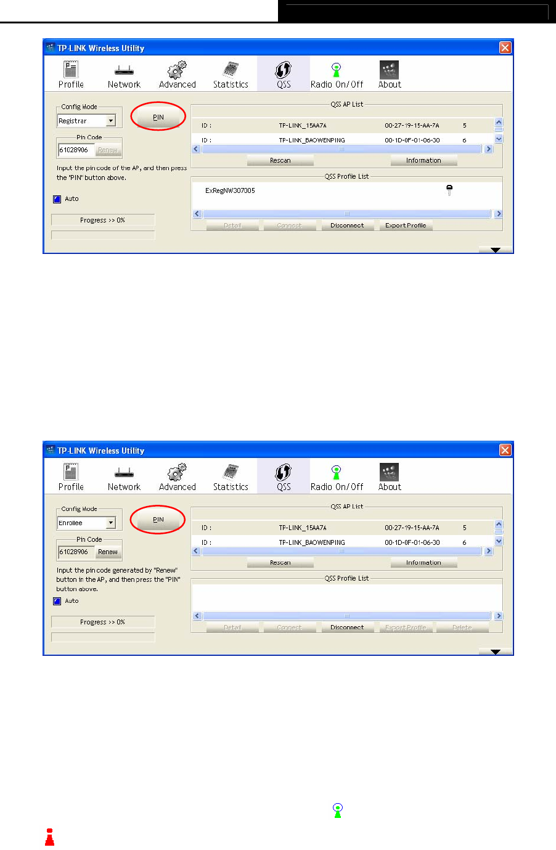
Task: Select TP-LINK_15AA7A row in Enrollee window AP list
Action: click(x=343, y=528)
